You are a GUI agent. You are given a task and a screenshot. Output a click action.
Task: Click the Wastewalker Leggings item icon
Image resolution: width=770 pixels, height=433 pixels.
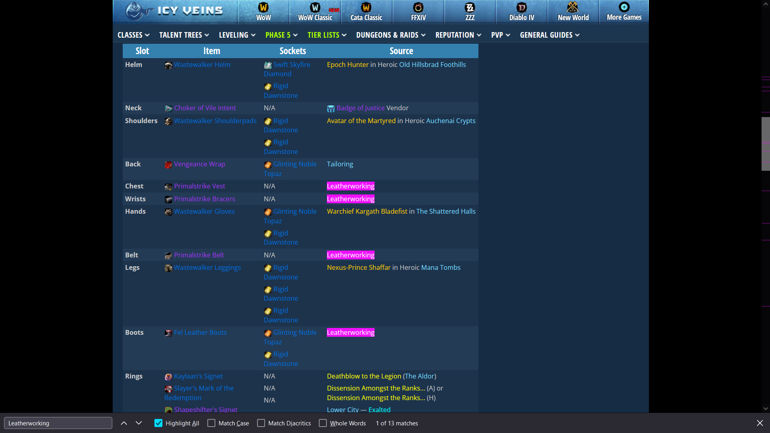click(168, 268)
